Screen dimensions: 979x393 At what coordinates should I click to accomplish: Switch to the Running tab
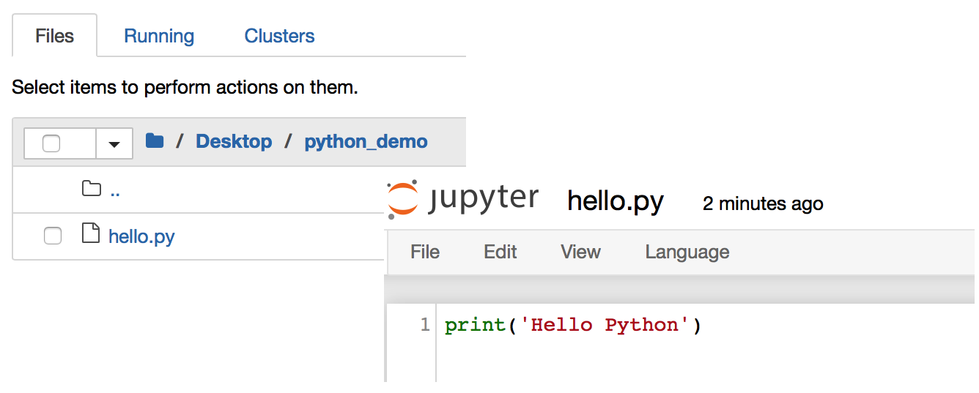click(x=159, y=36)
